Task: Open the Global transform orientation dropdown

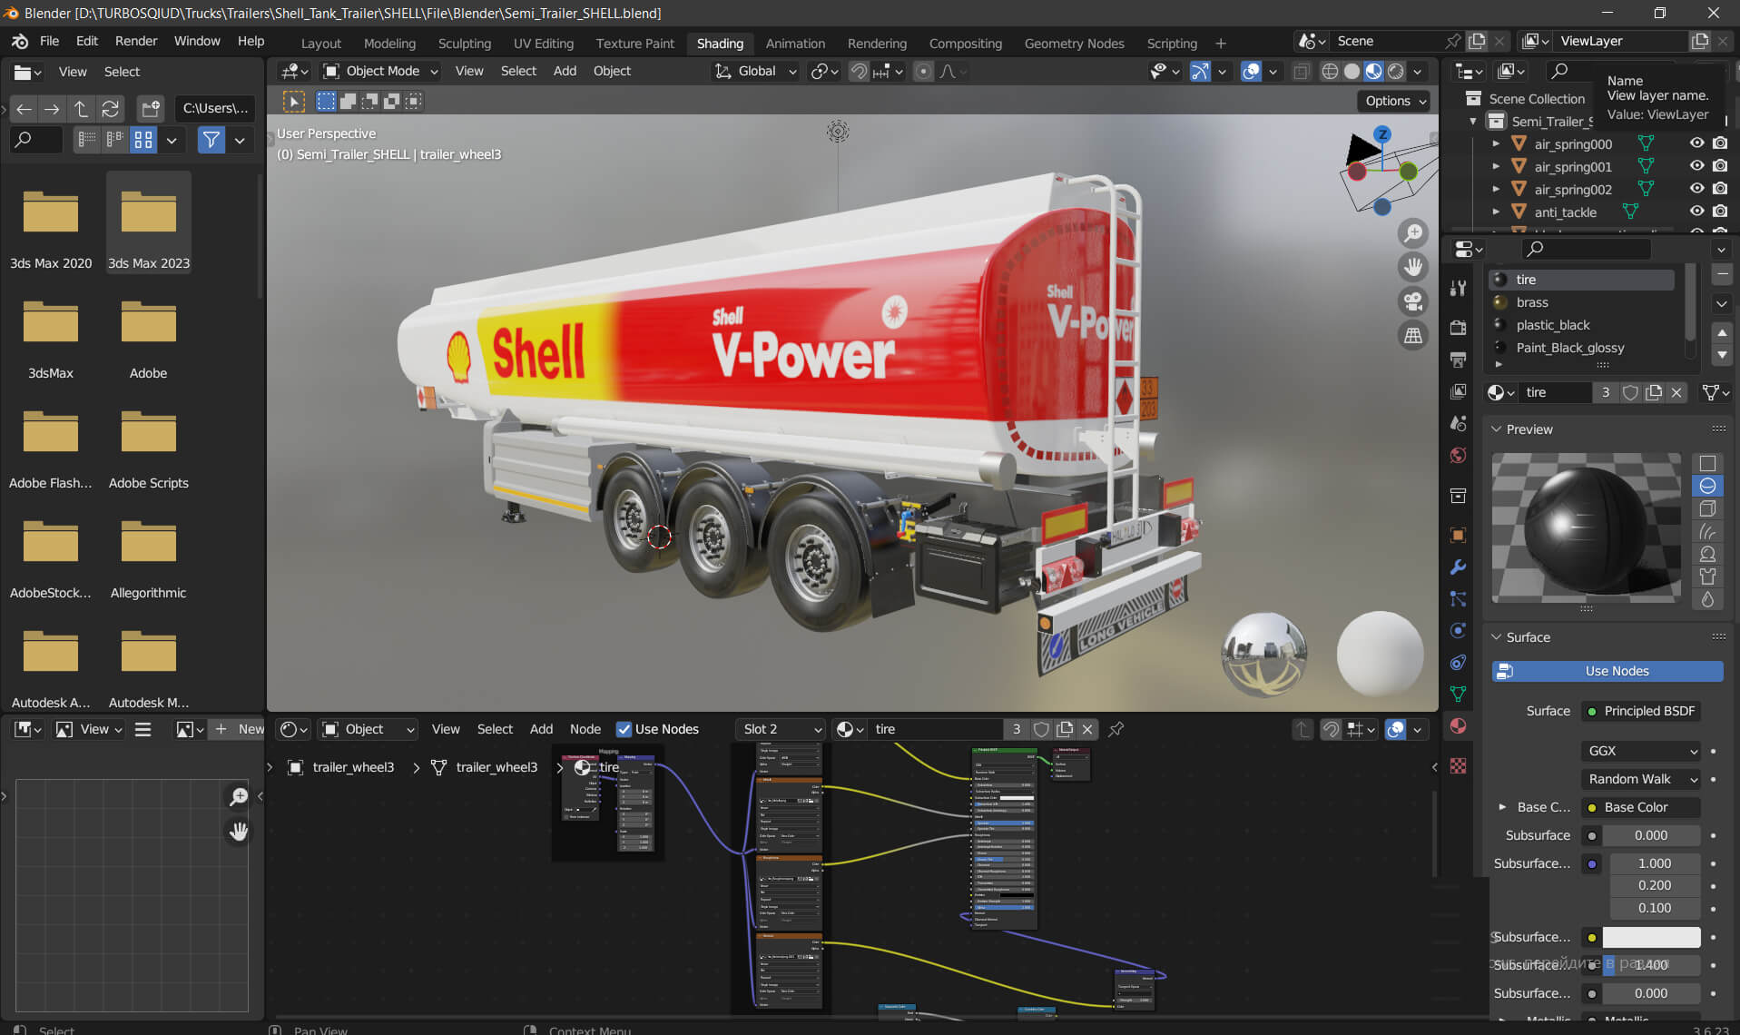Action: point(756,71)
